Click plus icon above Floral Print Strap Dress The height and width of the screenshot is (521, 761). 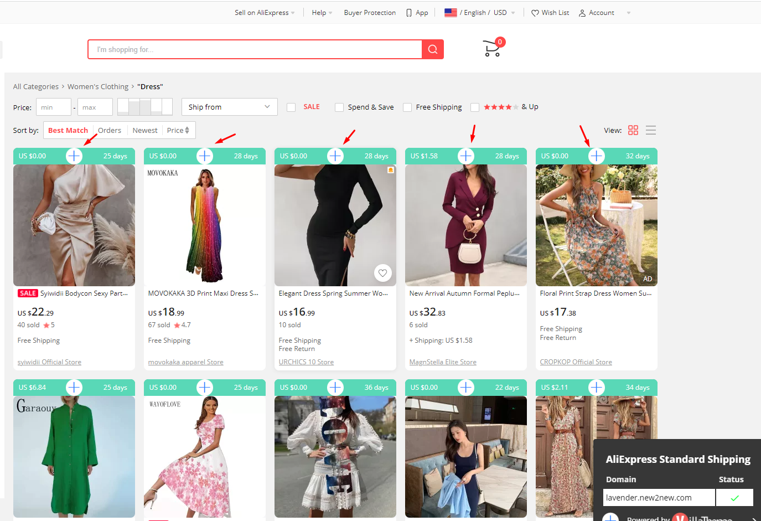(597, 156)
